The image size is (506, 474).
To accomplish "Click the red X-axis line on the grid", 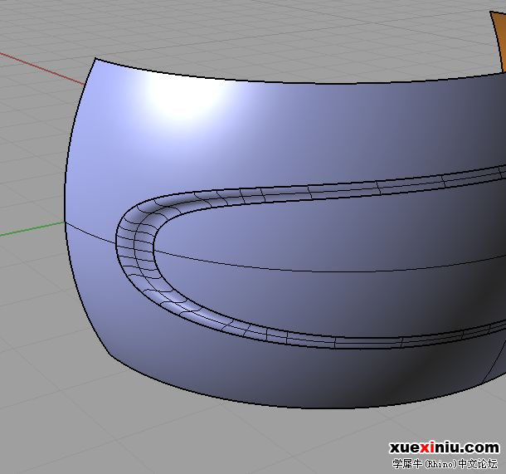I will 42,68.
